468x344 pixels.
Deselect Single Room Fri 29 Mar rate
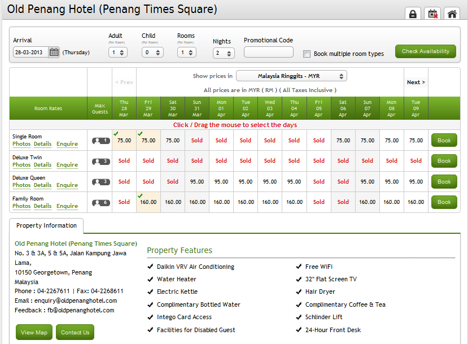pyautogui.click(x=148, y=140)
